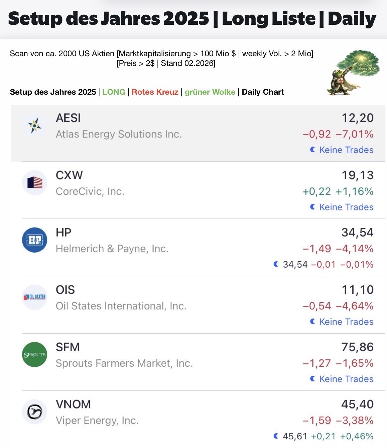Click the Rotes Kreuz red label
The height and width of the screenshot is (448, 387).
(x=155, y=92)
